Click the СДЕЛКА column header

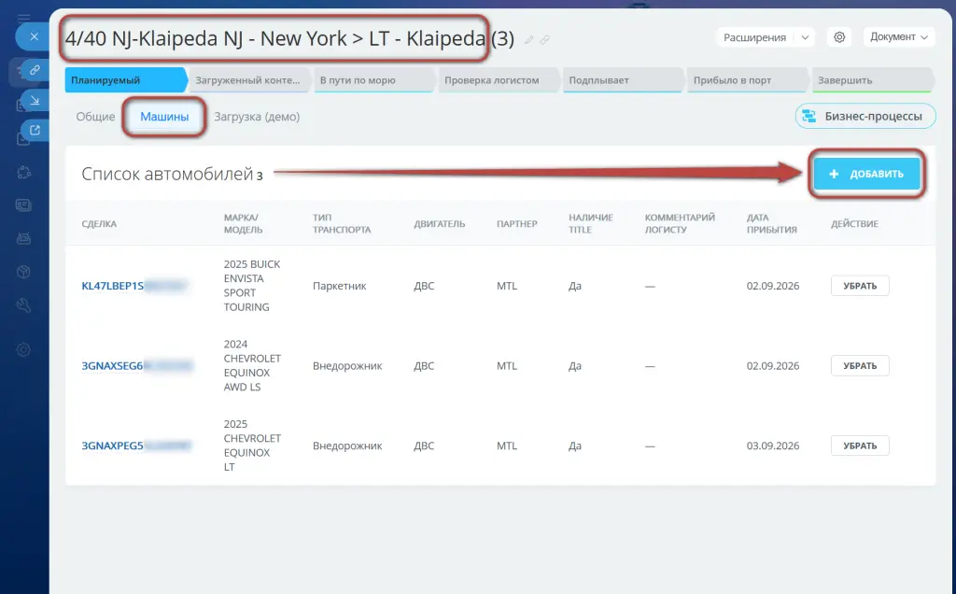point(99,224)
